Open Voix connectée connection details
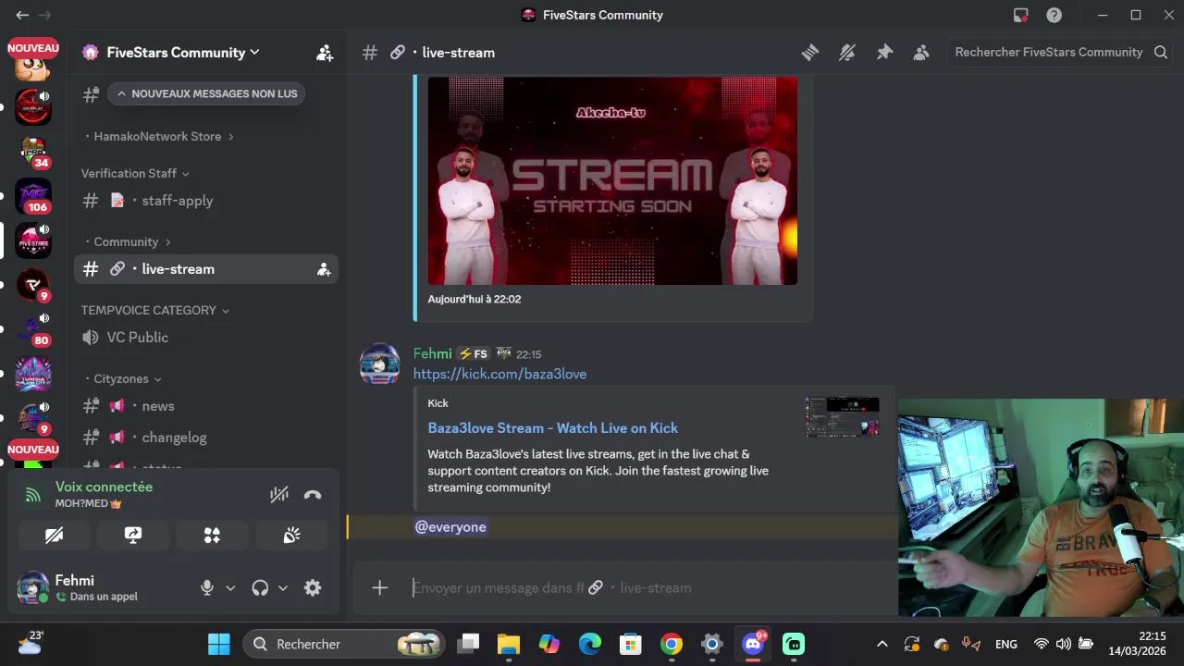Viewport: 1184px width, 666px height. coord(104,487)
